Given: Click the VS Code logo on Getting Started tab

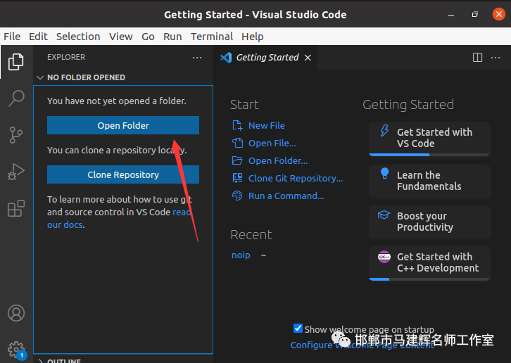Looking at the screenshot, I should (226, 58).
